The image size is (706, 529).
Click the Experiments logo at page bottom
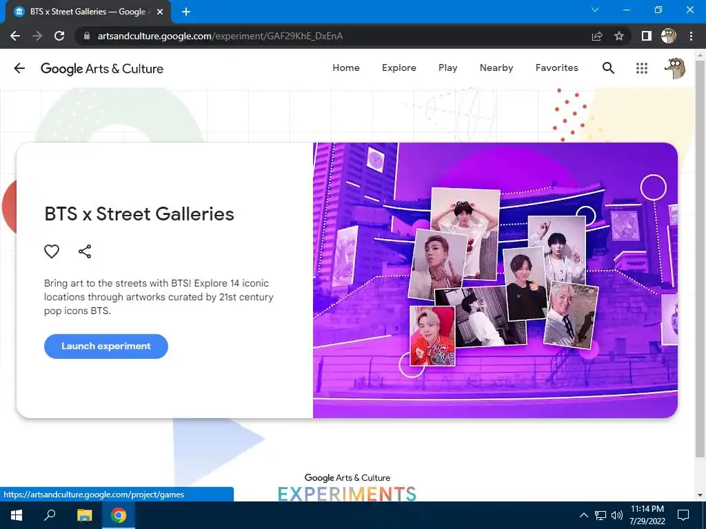click(x=347, y=488)
